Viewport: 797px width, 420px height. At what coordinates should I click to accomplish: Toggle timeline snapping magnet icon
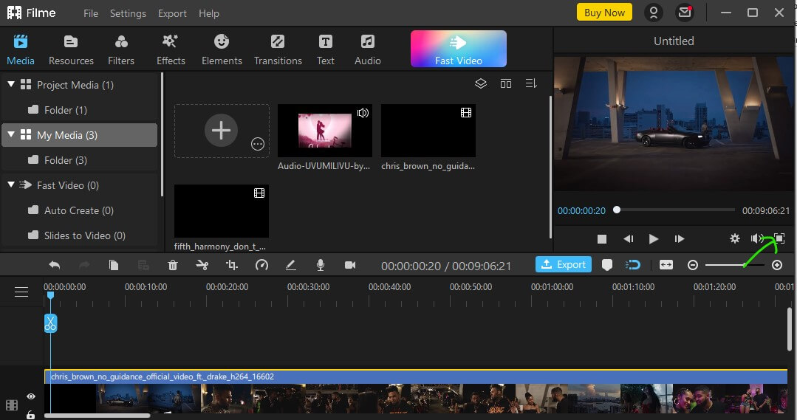(x=633, y=264)
